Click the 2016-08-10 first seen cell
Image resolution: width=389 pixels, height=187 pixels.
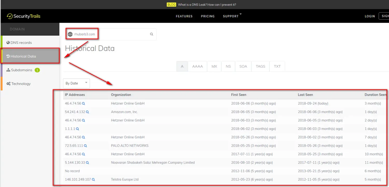point(252,163)
